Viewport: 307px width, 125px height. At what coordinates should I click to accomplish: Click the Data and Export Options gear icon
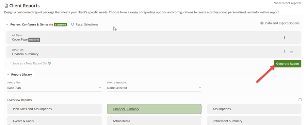262,23
